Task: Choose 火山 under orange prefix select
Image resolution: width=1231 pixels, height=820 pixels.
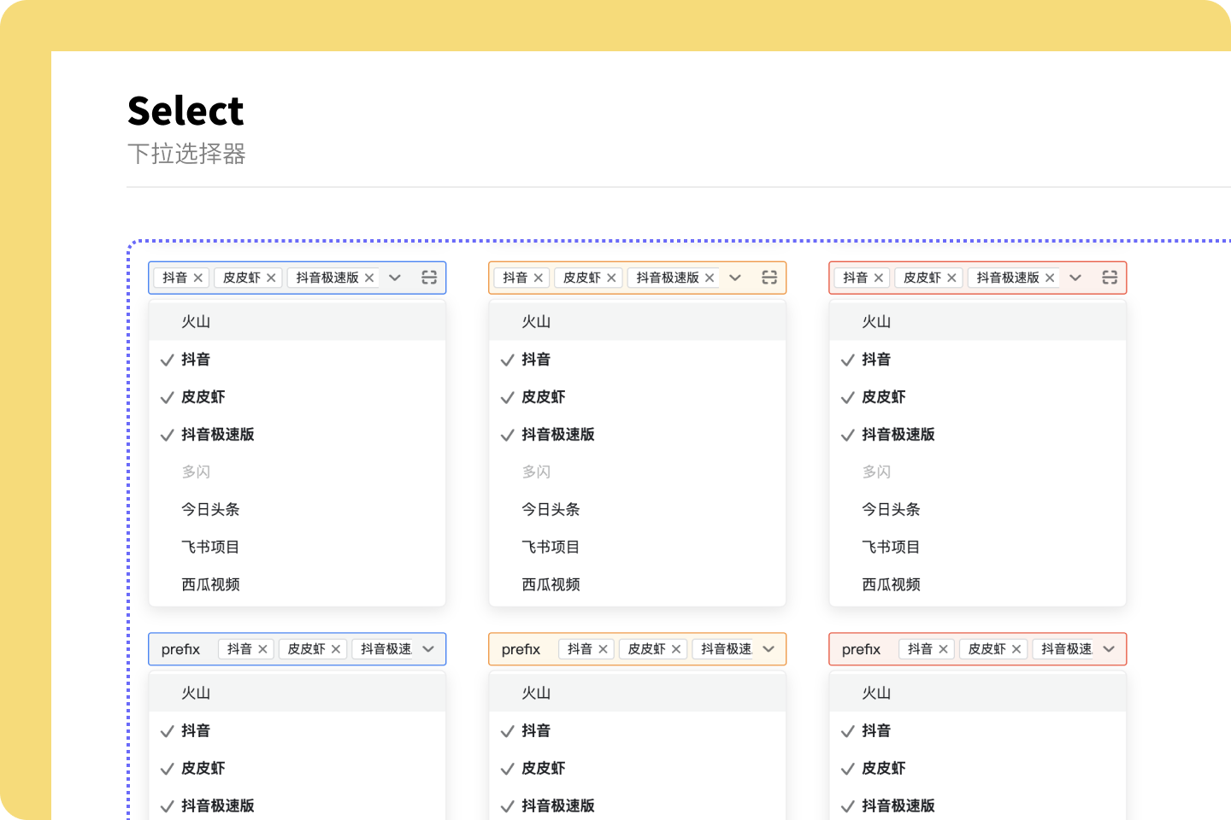Action: click(638, 694)
